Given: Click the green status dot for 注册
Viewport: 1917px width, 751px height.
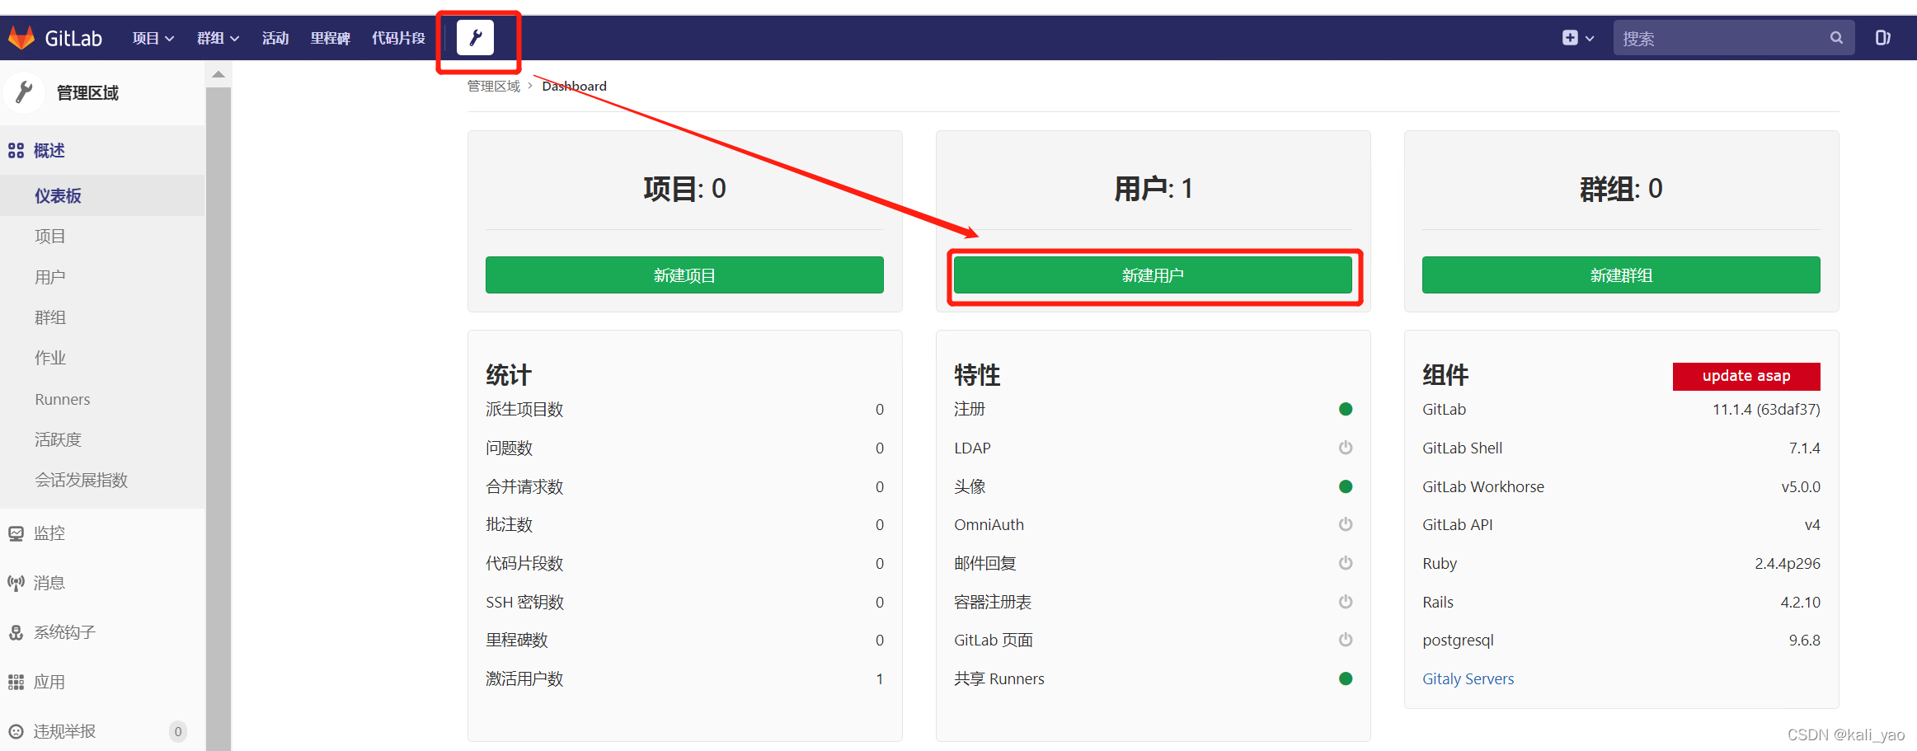Looking at the screenshot, I should click(x=1346, y=409).
